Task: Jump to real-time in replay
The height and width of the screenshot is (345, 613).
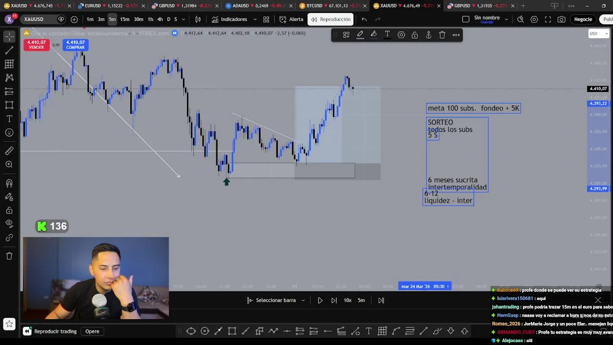Action: 381,300
